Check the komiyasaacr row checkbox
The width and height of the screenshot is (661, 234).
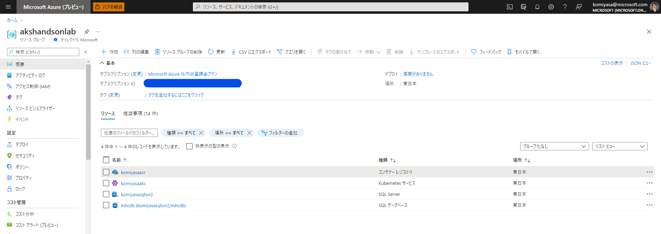tap(106, 172)
